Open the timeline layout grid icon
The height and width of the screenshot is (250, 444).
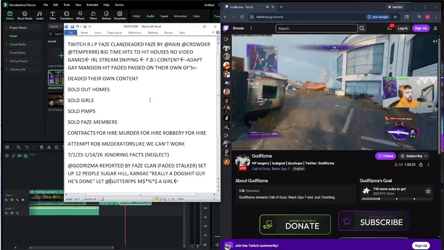tap(7, 147)
